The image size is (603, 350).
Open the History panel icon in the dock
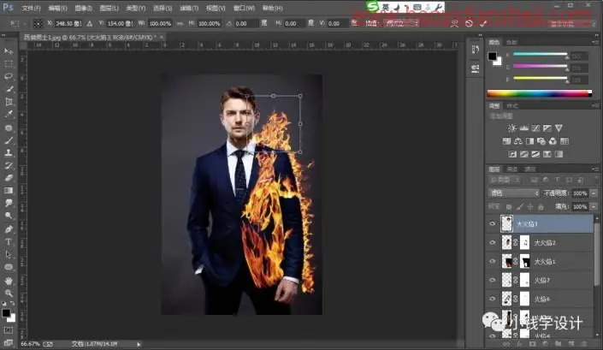click(x=476, y=50)
